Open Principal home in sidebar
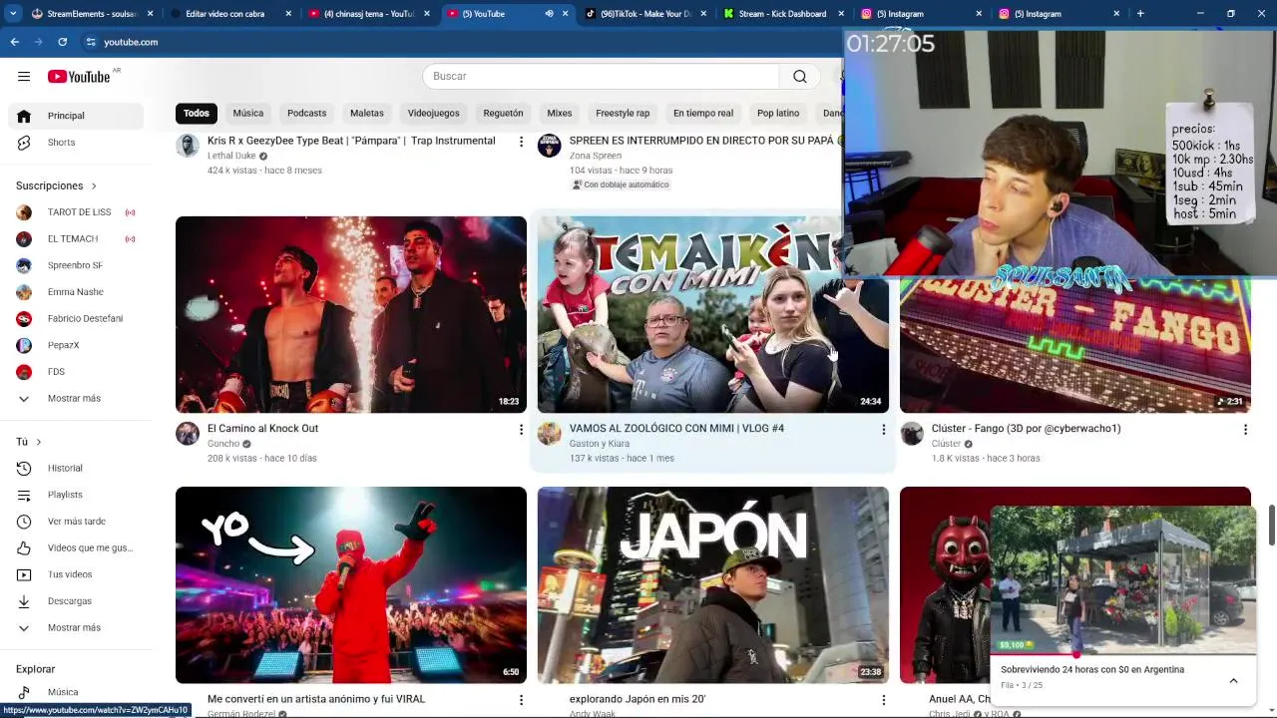 pyautogui.click(x=76, y=116)
